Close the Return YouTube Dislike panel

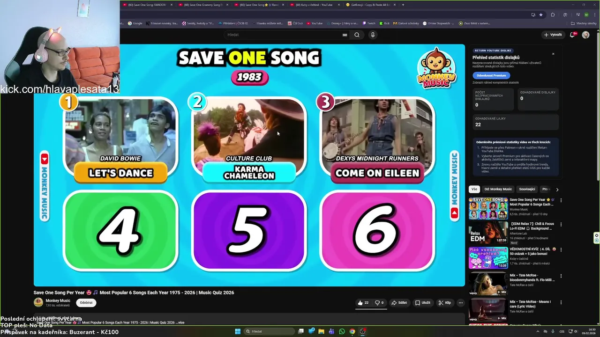click(553, 54)
